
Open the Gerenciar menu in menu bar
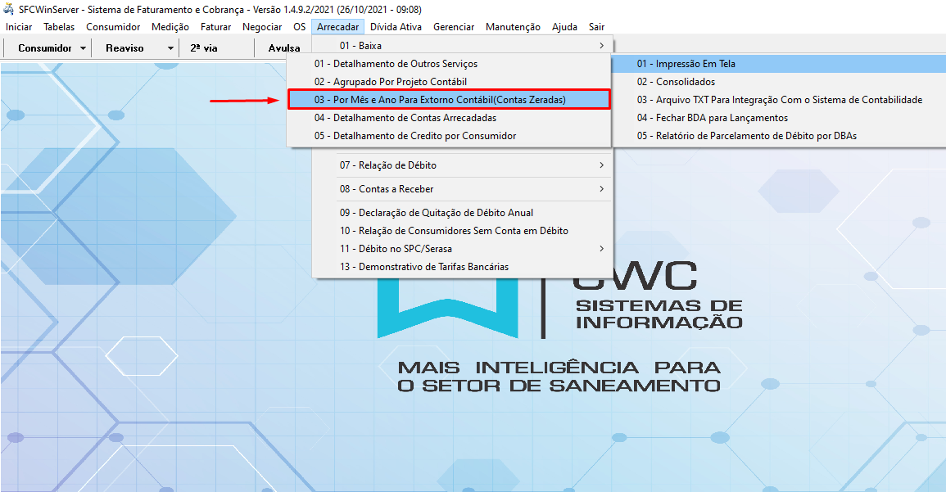tap(454, 27)
